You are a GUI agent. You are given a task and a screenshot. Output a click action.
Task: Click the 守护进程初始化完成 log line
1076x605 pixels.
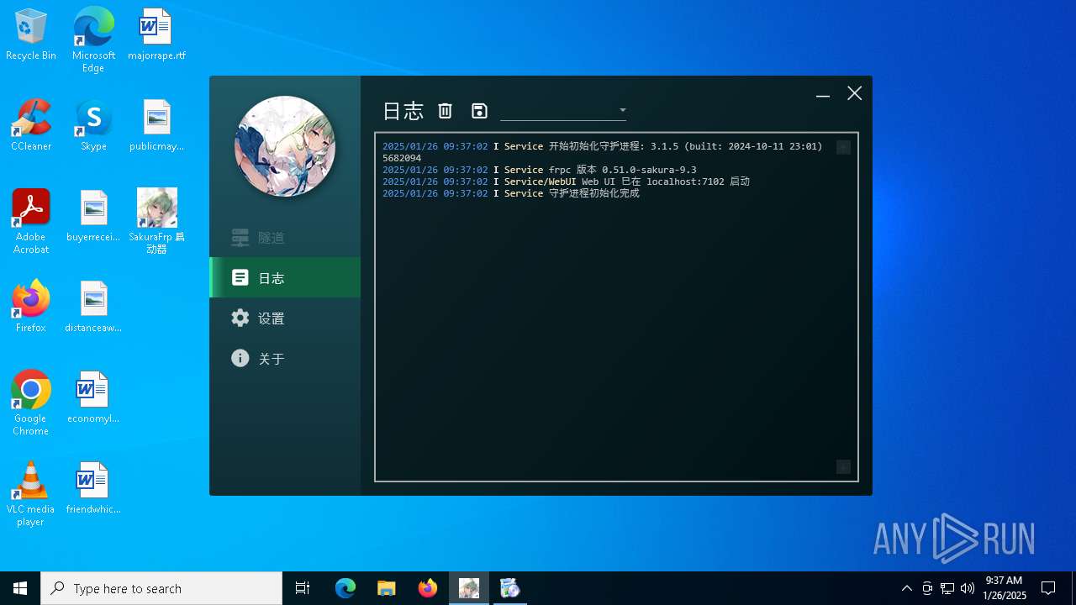click(511, 193)
